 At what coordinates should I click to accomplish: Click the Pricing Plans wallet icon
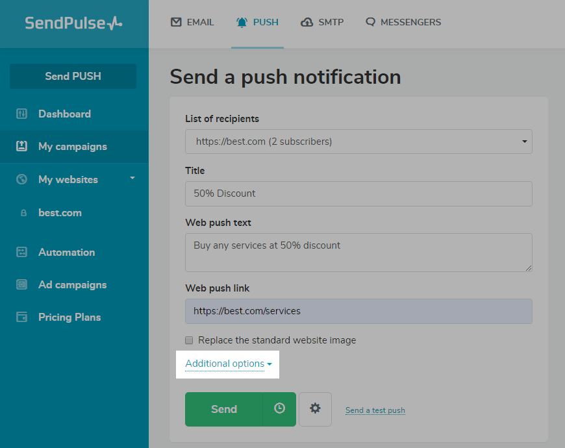click(21, 317)
